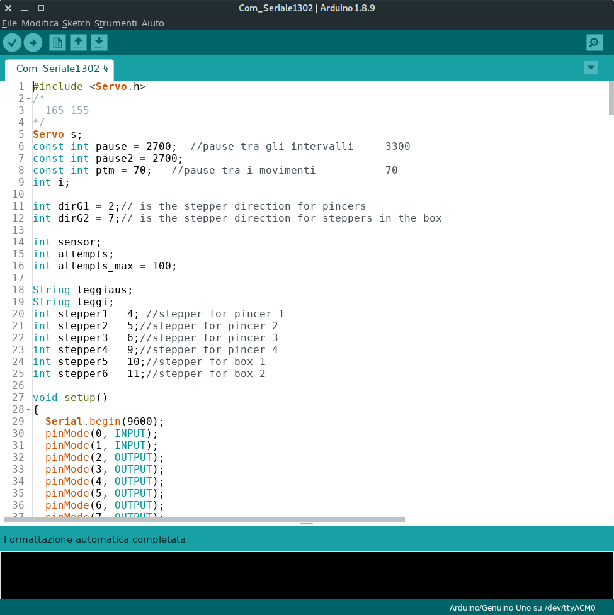
Task: Click the '//stepper for box 2' comment
Action: click(x=205, y=374)
